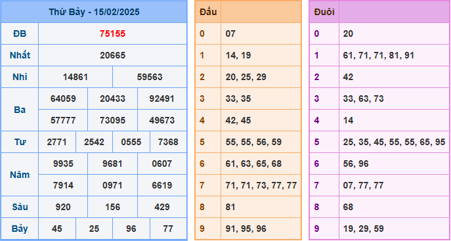Select the ĐB prize label
The width and height of the screenshot is (451, 241).
pos(20,33)
